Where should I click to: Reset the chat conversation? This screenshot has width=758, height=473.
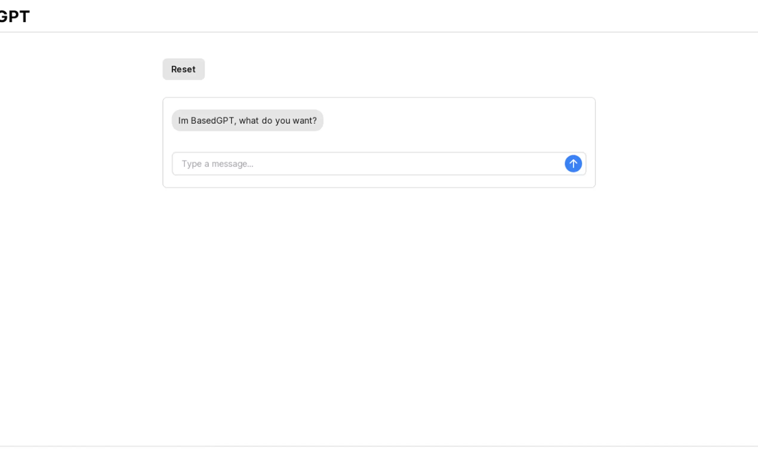point(183,69)
